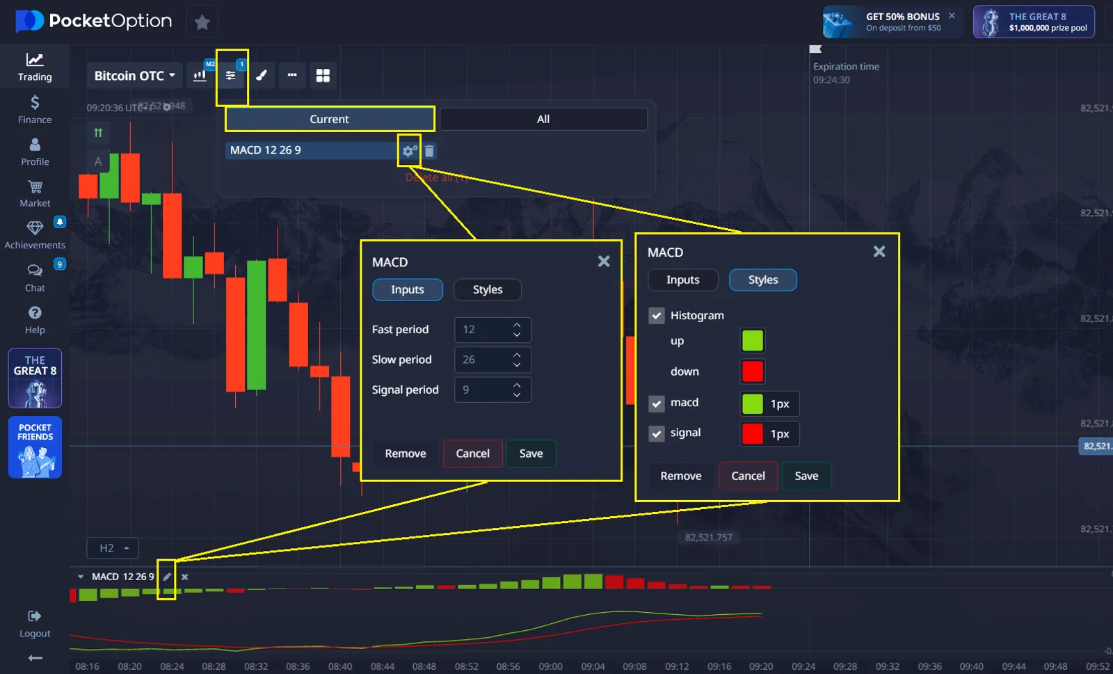Screen dimensions: 1113x674
Task: Click the Signal period input field
Action: 493,390
